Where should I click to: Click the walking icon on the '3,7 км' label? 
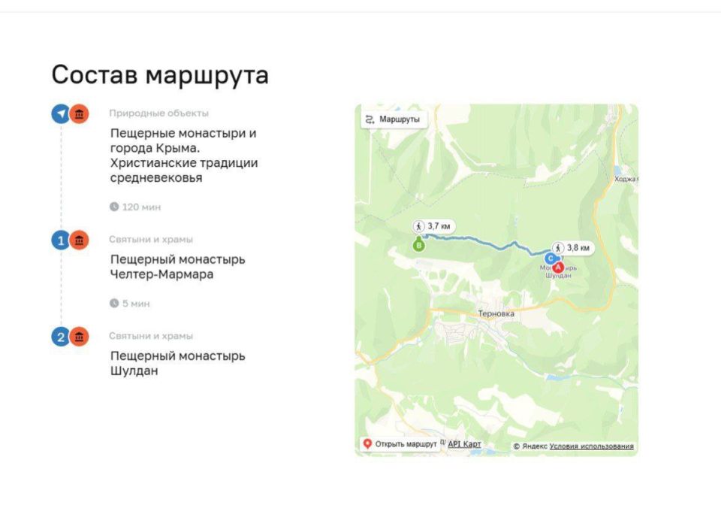tap(421, 225)
